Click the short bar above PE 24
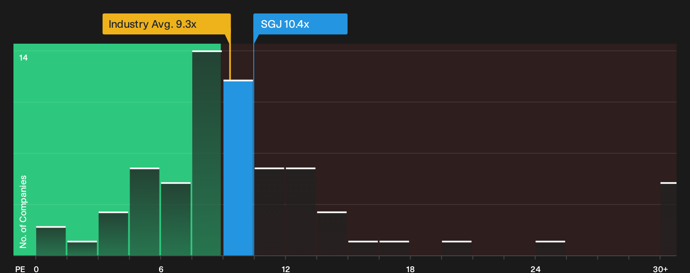690x273 pixels. tap(550, 248)
